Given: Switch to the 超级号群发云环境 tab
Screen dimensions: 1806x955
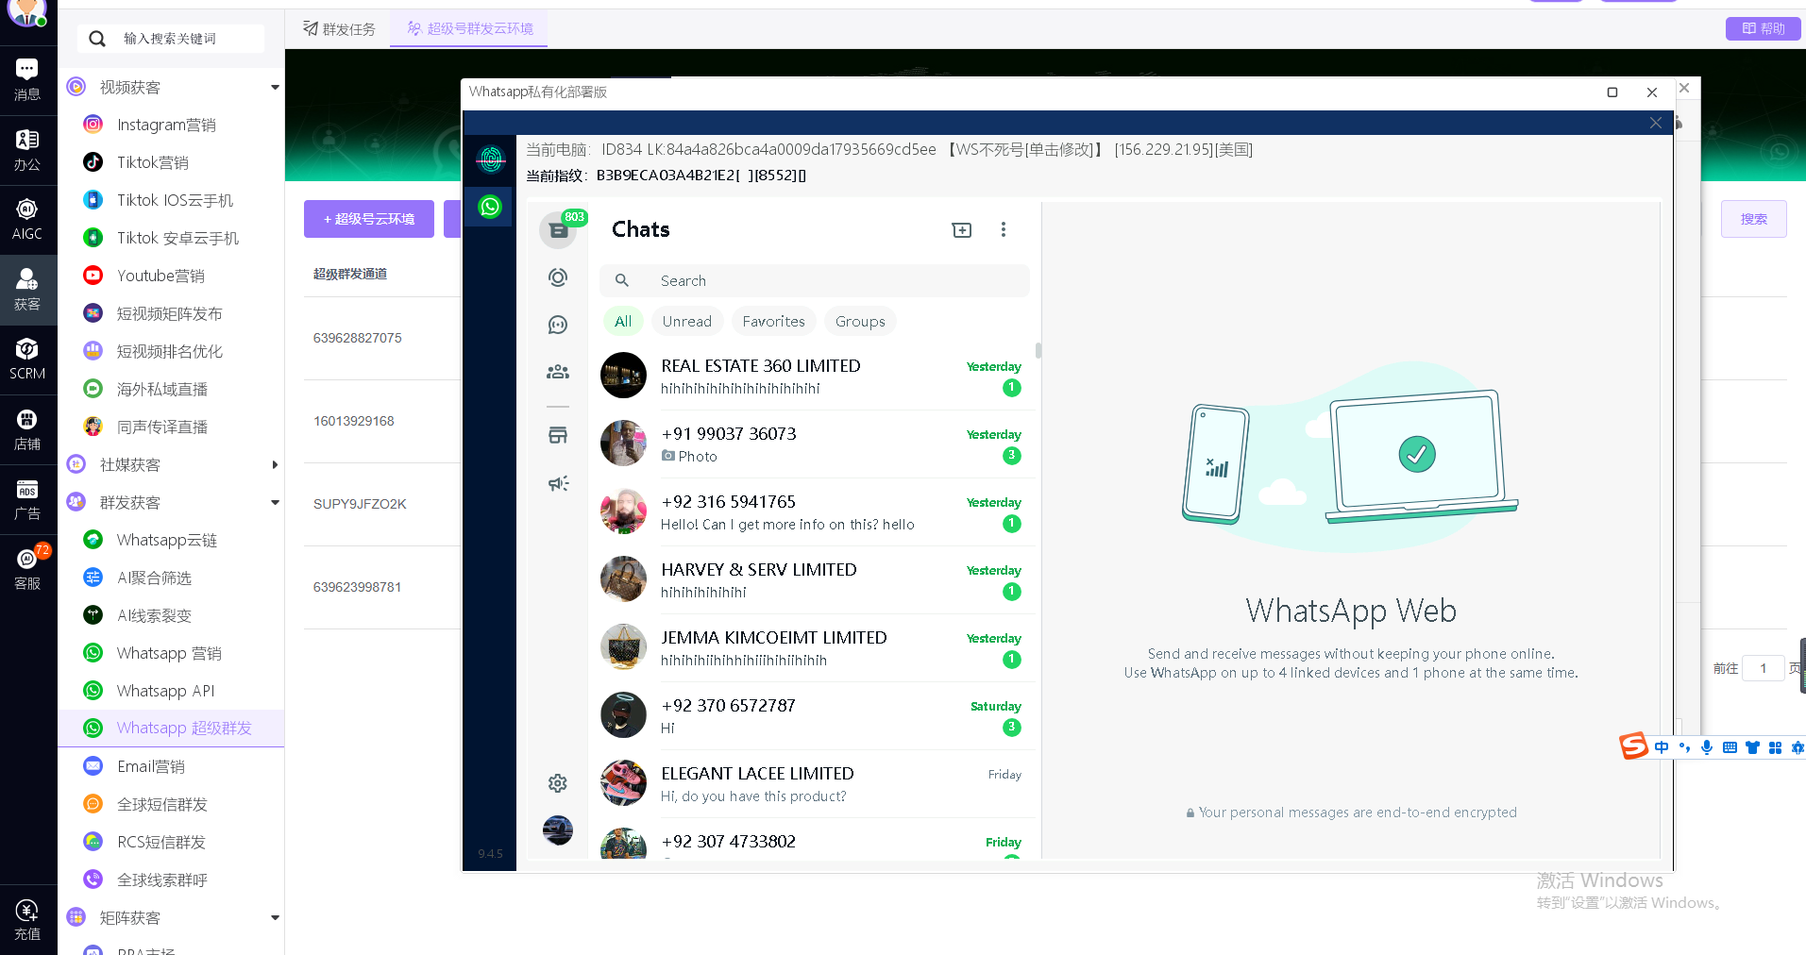Looking at the screenshot, I should coord(470,29).
